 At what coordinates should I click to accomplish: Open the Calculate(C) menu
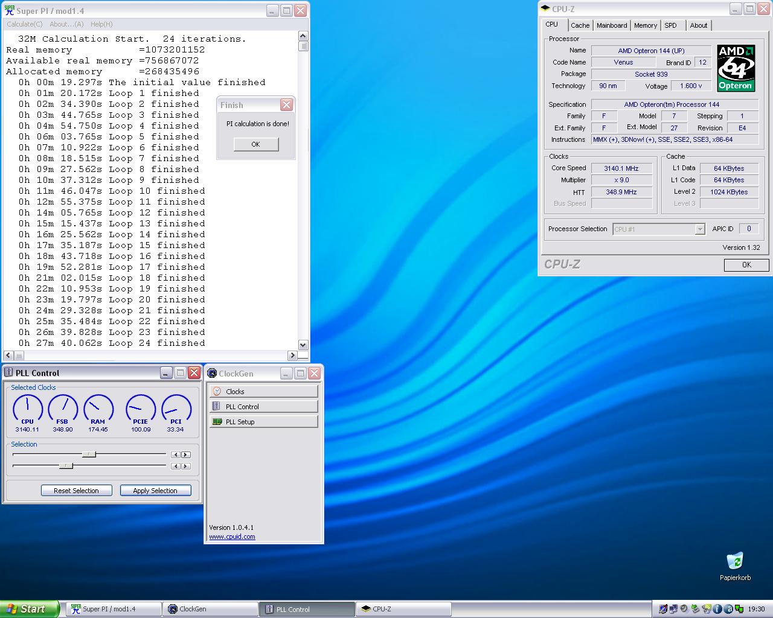pos(25,24)
